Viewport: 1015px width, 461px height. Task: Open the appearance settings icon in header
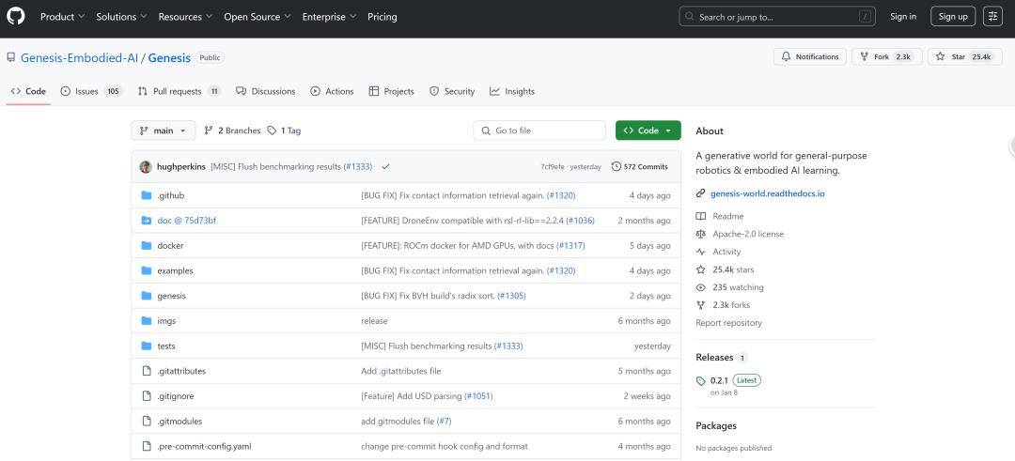coord(993,16)
